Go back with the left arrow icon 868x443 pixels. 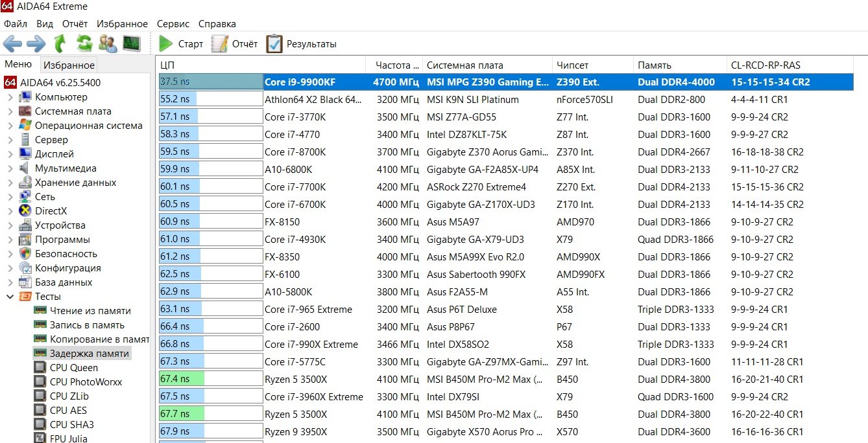(x=12, y=44)
